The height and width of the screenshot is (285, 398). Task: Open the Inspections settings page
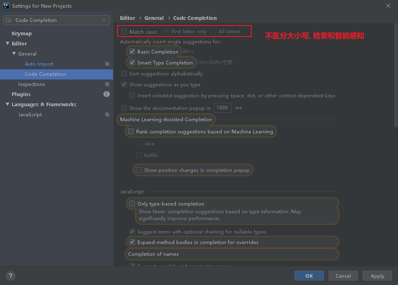click(32, 84)
